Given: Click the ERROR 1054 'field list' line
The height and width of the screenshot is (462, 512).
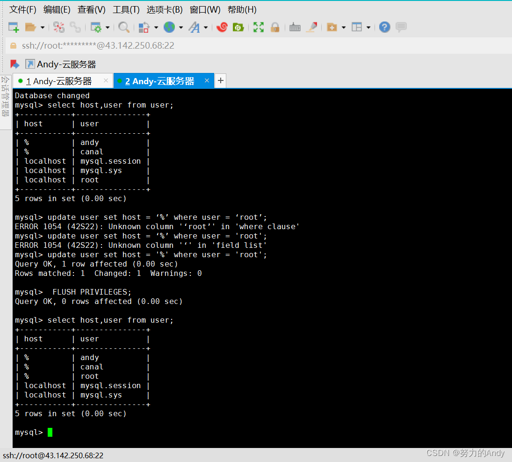Looking at the screenshot, I should click(x=141, y=245).
